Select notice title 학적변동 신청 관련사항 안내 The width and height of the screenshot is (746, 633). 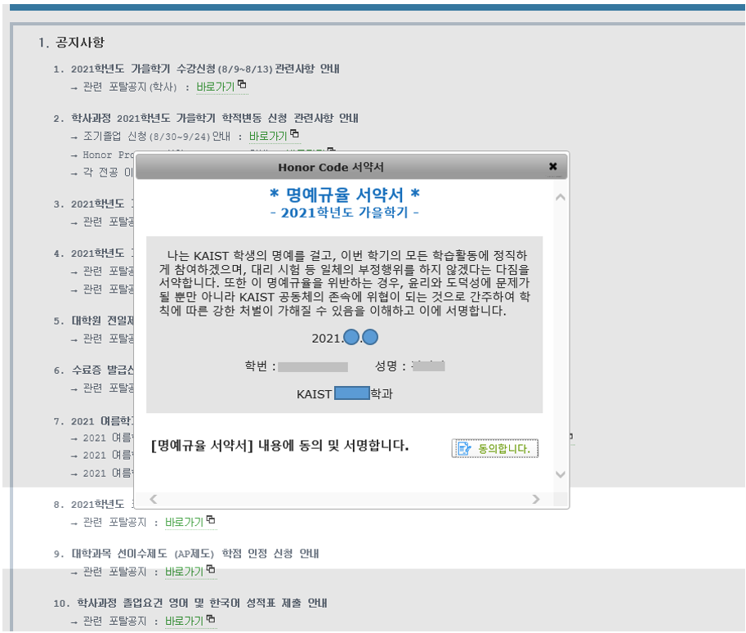click(215, 118)
